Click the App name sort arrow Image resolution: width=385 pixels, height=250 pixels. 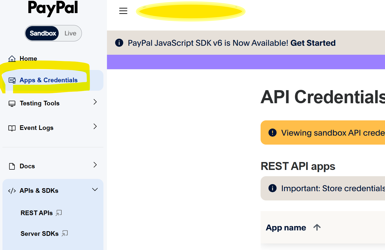click(317, 227)
